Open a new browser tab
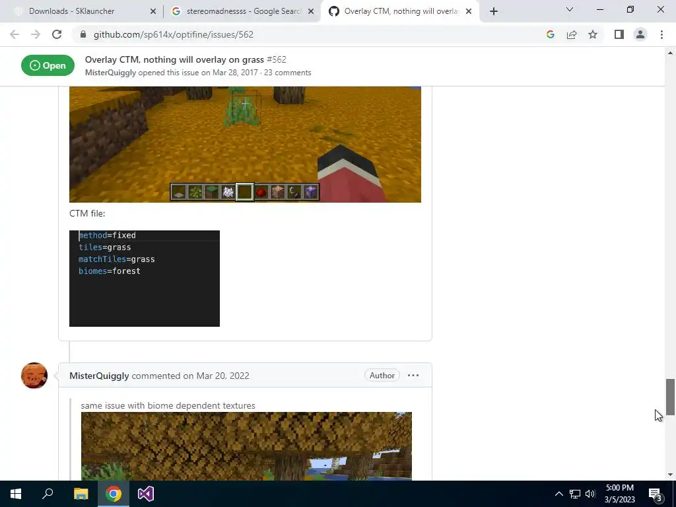676x507 pixels. pos(494,11)
